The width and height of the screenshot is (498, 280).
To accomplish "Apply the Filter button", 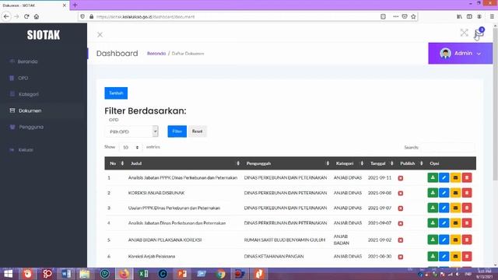I will [x=177, y=131].
